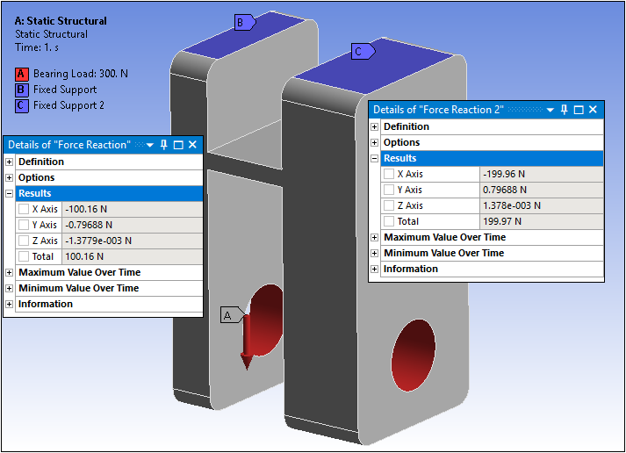The height and width of the screenshot is (453, 626).
Task: Pin the Force Reaction details panel
Action: coord(163,145)
